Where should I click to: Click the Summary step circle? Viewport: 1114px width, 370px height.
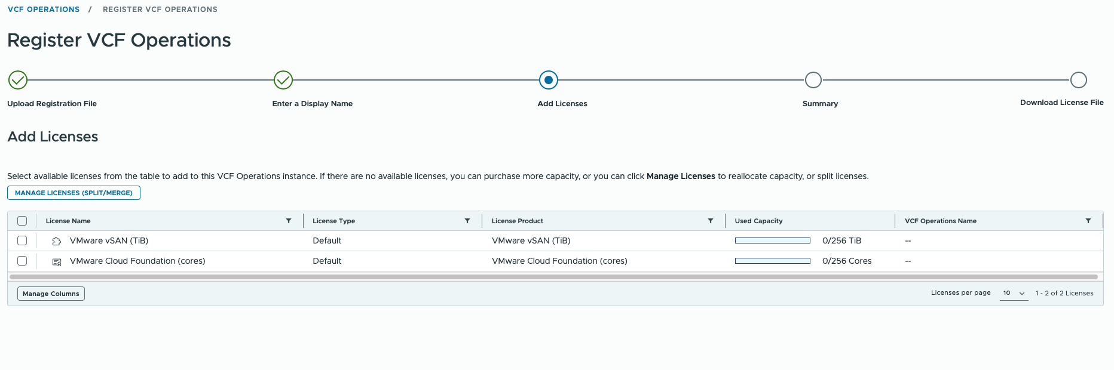(x=813, y=80)
